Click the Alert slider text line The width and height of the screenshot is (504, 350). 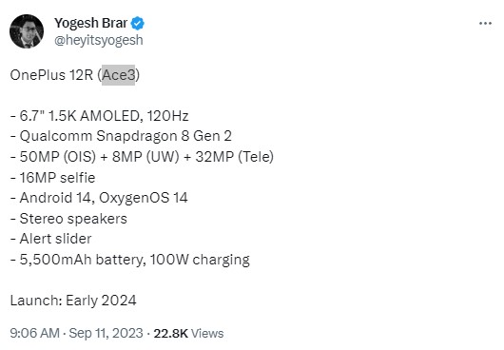(50, 239)
